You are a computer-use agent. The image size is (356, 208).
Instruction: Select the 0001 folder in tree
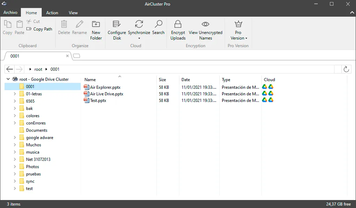pyautogui.click(x=43, y=86)
